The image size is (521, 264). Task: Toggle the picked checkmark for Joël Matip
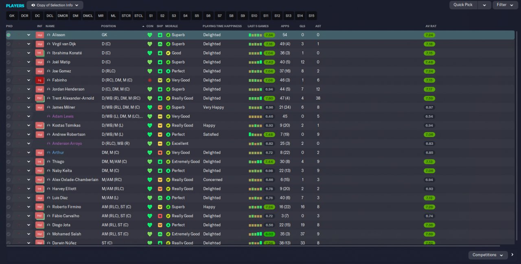8,62
